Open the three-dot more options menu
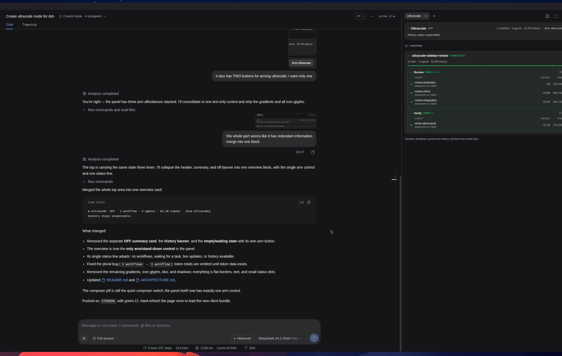This screenshot has width=562, height=356. click(371, 16)
